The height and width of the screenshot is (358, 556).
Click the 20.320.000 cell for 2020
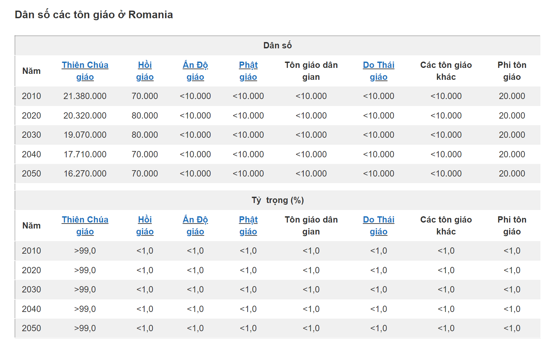tap(85, 116)
